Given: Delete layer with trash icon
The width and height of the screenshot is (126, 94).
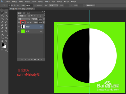Looking at the screenshot, I should (x=41, y=59).
